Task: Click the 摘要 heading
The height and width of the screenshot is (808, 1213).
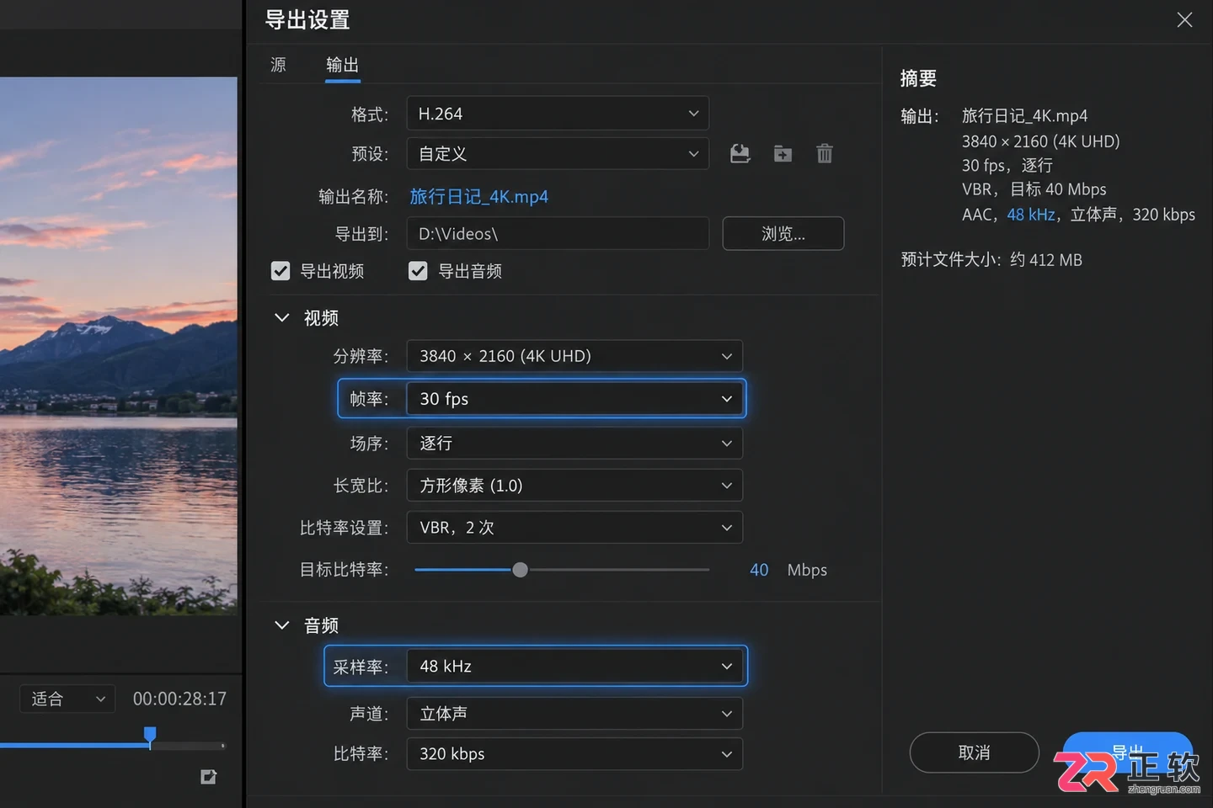Action: (x=918, y=78)
